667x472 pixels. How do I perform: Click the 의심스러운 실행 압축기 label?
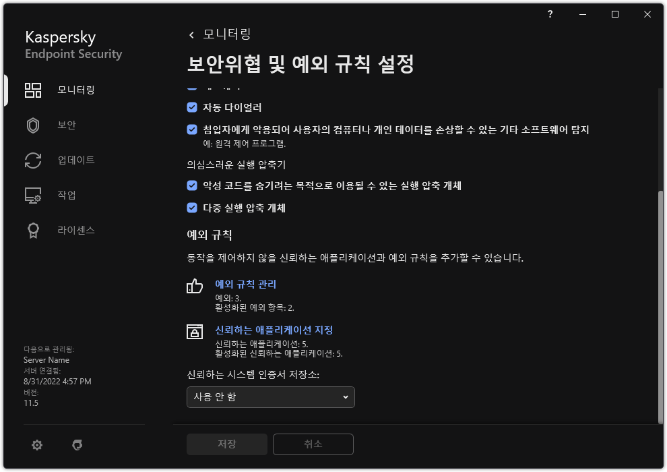[x=236, y=165]
